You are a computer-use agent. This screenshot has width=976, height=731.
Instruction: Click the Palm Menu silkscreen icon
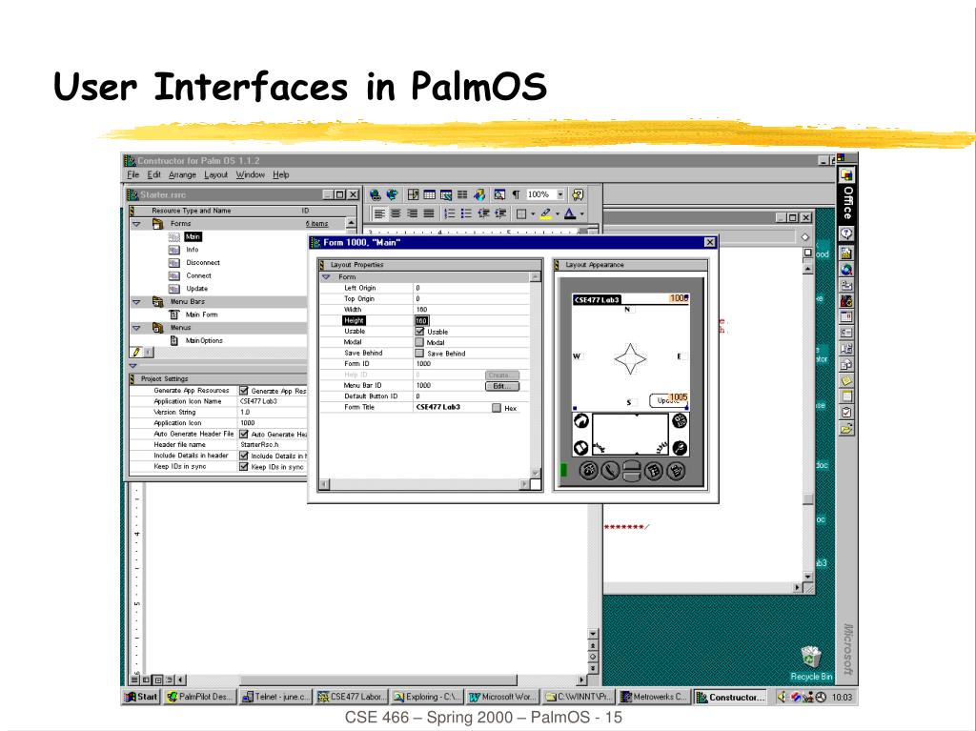pyautogui.click(x=581, y=448)
